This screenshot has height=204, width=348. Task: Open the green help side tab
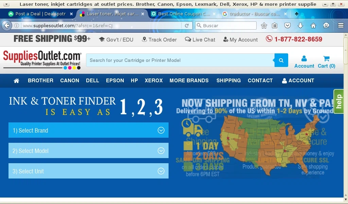click(338, 101)
